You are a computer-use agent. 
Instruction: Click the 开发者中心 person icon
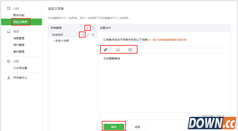[8, 77]
